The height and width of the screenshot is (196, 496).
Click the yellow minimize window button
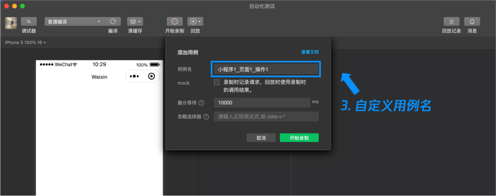point(14,6)
